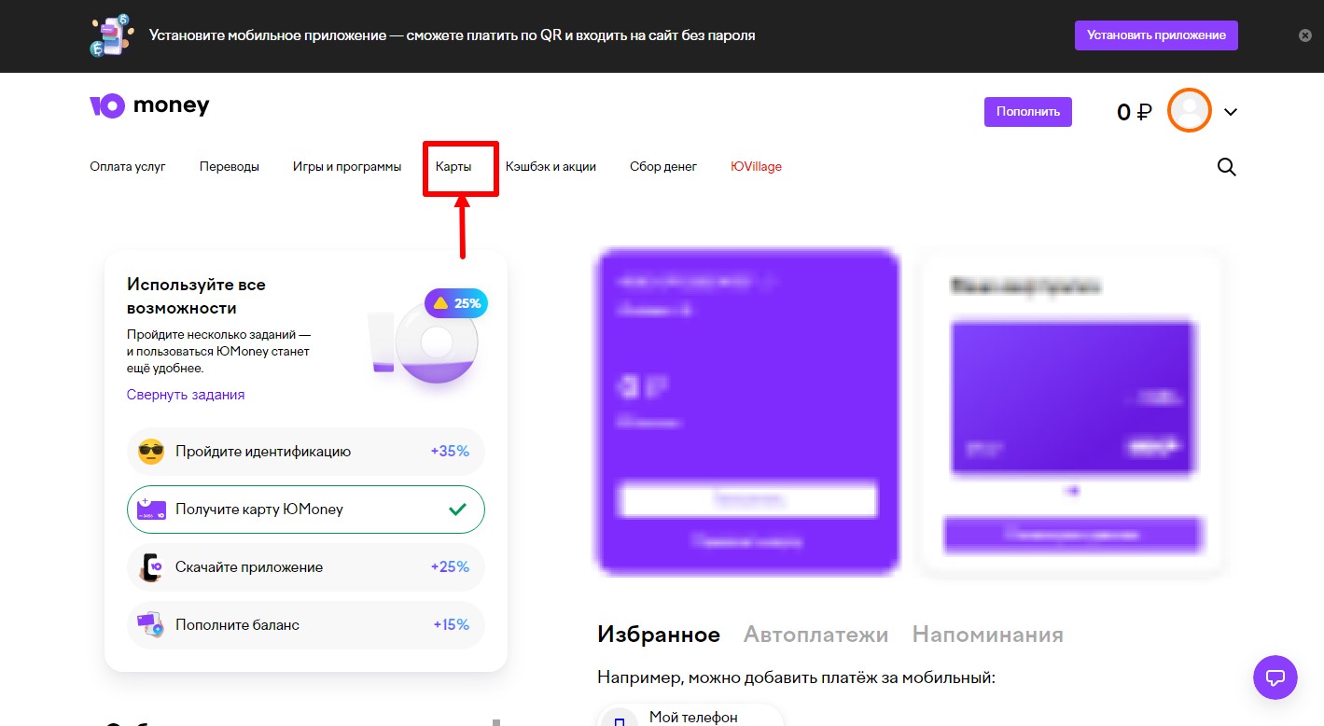Open the site search magnifier

[x=1227, y=167]
